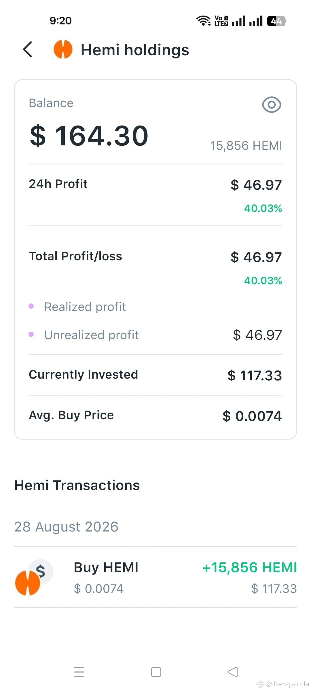Tap the Realized profit row
The image size is (311, 691).
click(x=155, y=307)
